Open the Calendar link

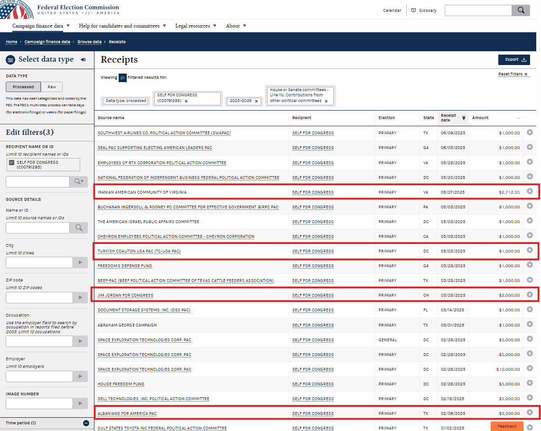coord(392,10)
